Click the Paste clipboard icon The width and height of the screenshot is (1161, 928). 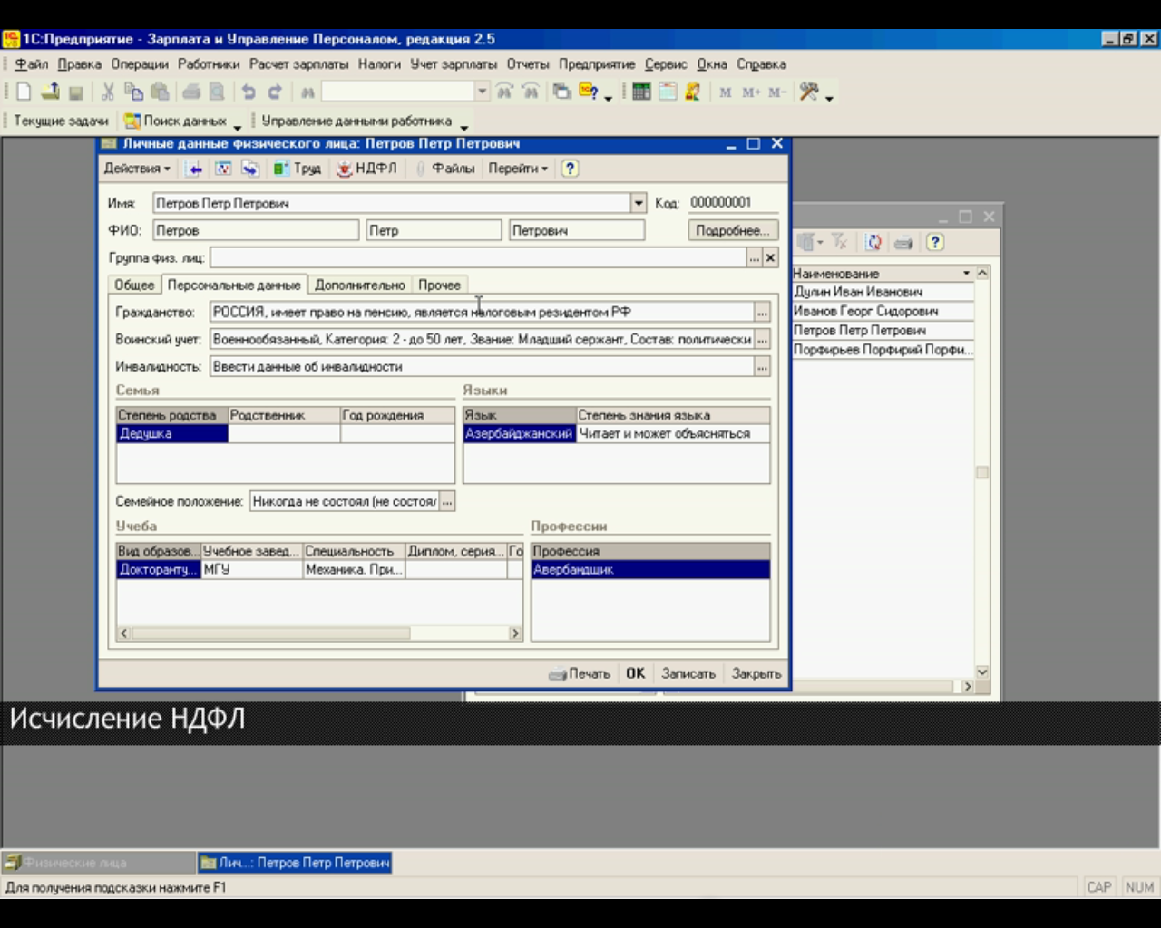[x=161, y=92]
